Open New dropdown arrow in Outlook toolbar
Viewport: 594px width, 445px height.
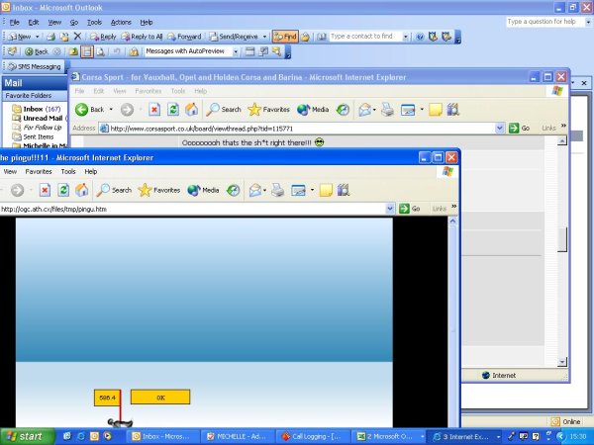(x=38, y=37)
